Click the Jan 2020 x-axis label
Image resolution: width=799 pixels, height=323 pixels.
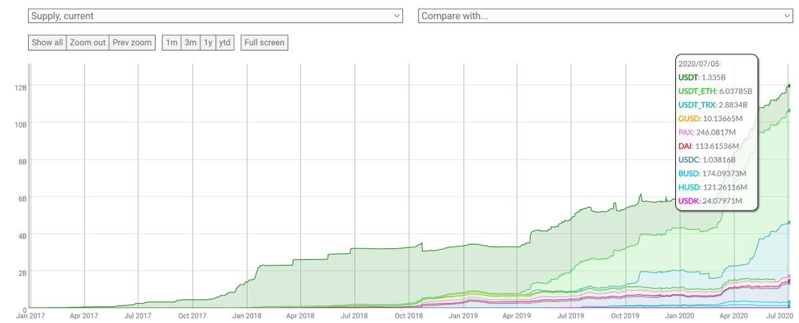[x=681, y=316]
